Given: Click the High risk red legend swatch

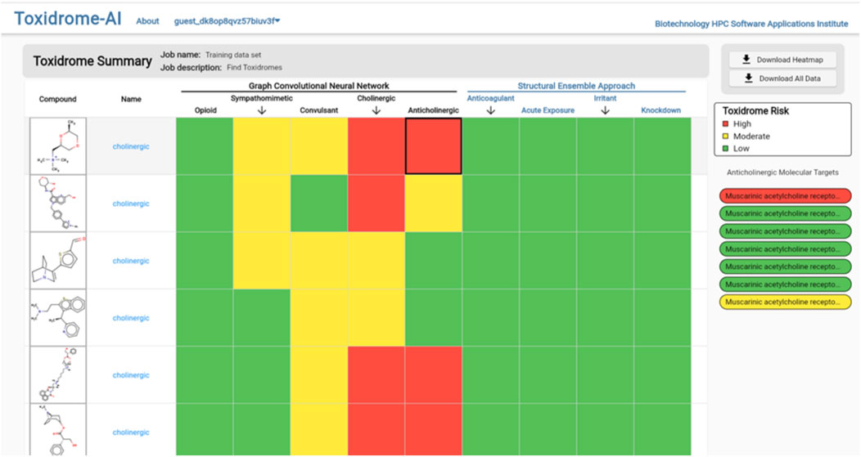Looking at the screenshot, I should click(x=727, y=124).
